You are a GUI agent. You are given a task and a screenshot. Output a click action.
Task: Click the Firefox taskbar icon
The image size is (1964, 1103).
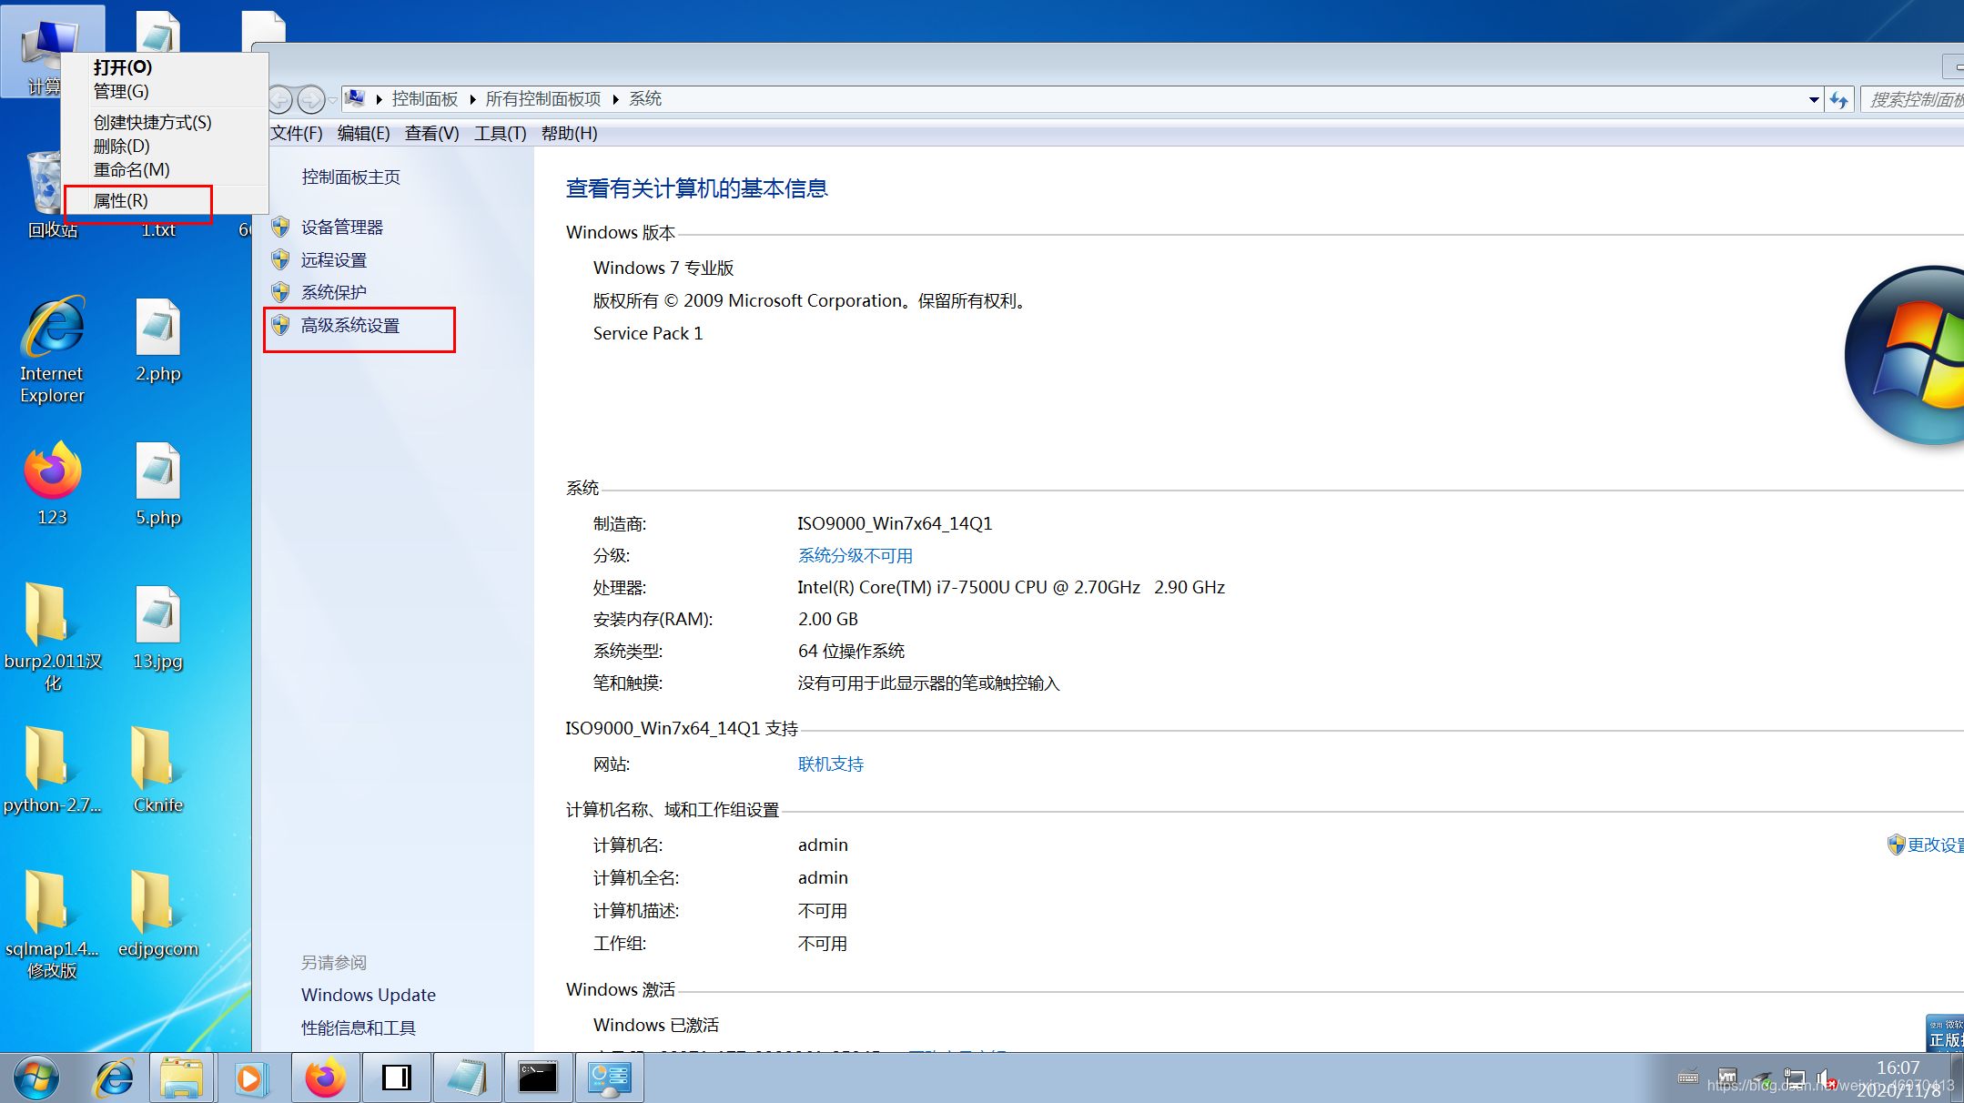325,1078
